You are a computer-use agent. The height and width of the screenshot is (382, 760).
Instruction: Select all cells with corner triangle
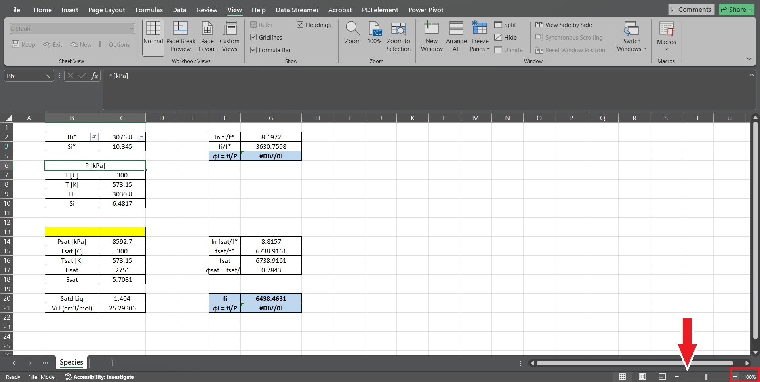point(9,118)
